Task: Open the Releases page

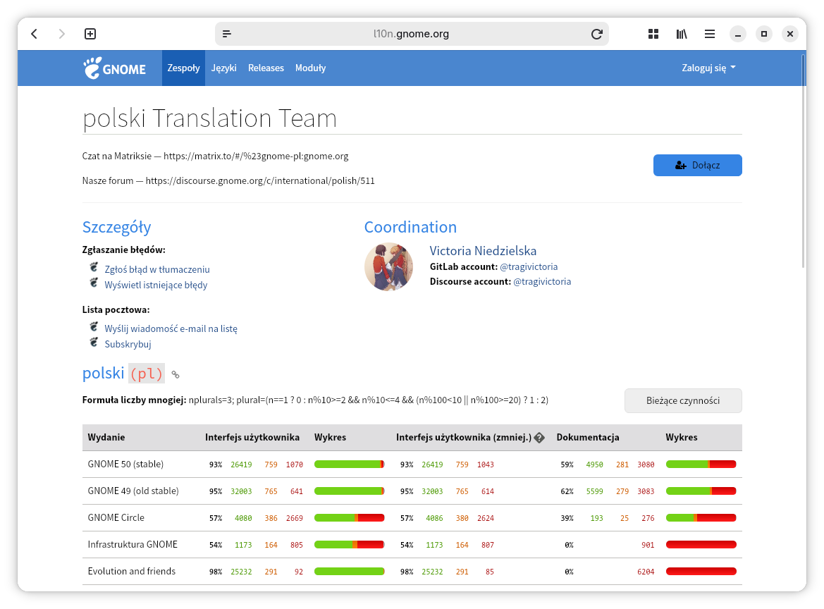Action: tap(266, 68)
